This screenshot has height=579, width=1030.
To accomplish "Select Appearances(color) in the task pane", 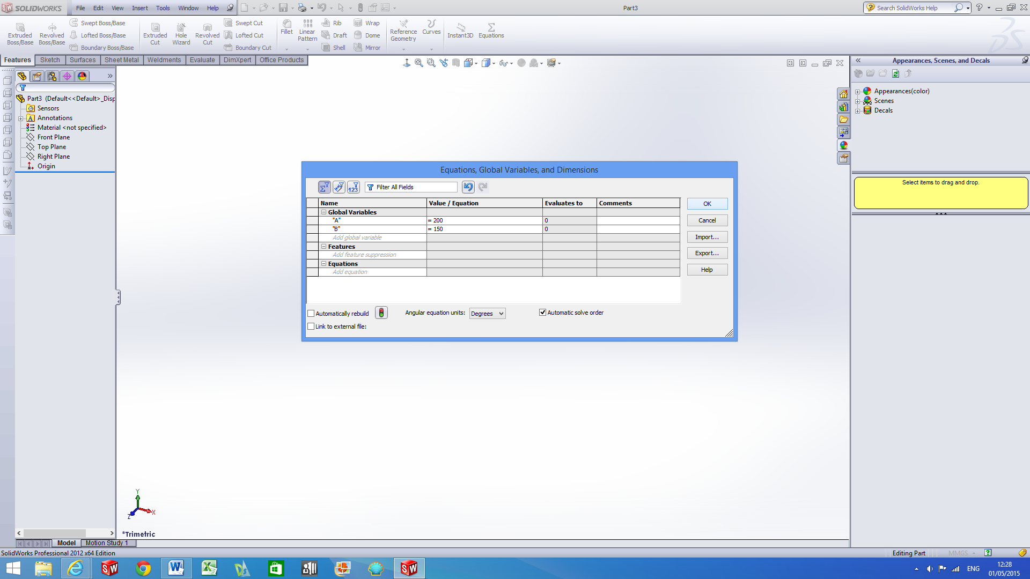I will (902, 91).
